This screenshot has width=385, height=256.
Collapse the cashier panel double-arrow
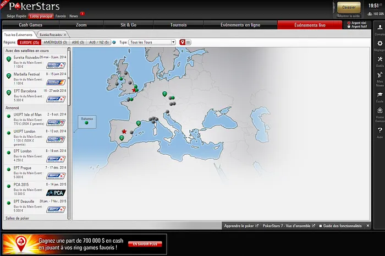334,8
